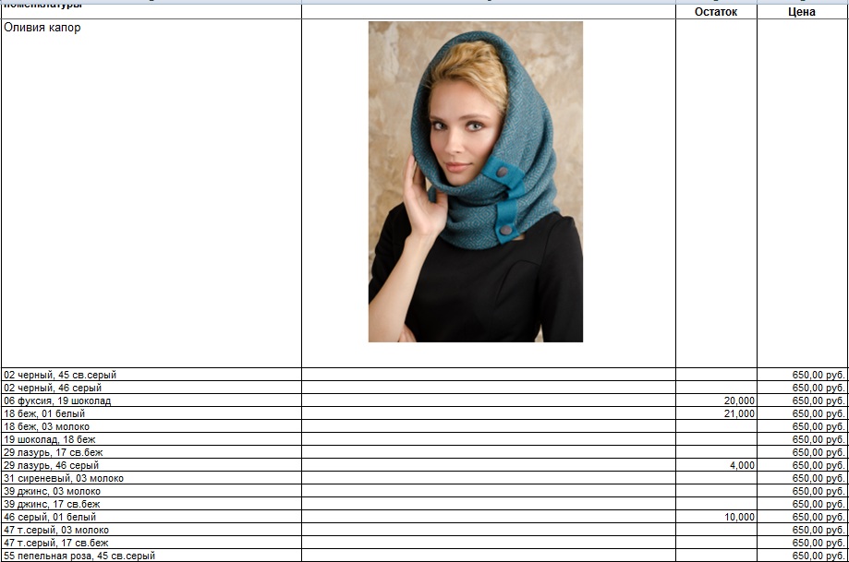Select stock value 10,000 for 46 серый

coord(716,517)
